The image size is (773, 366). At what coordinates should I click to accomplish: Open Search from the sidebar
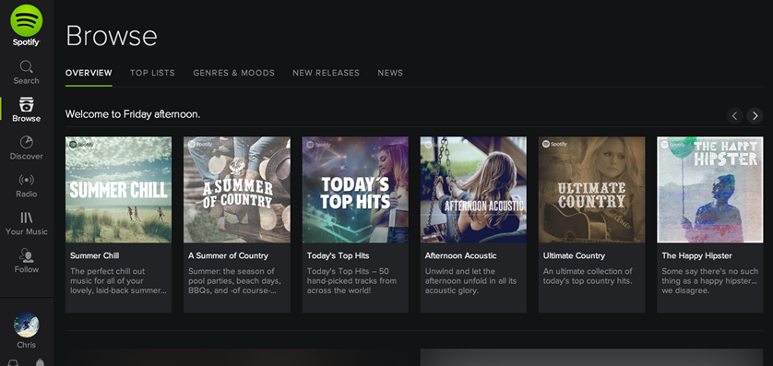point(26,73)
